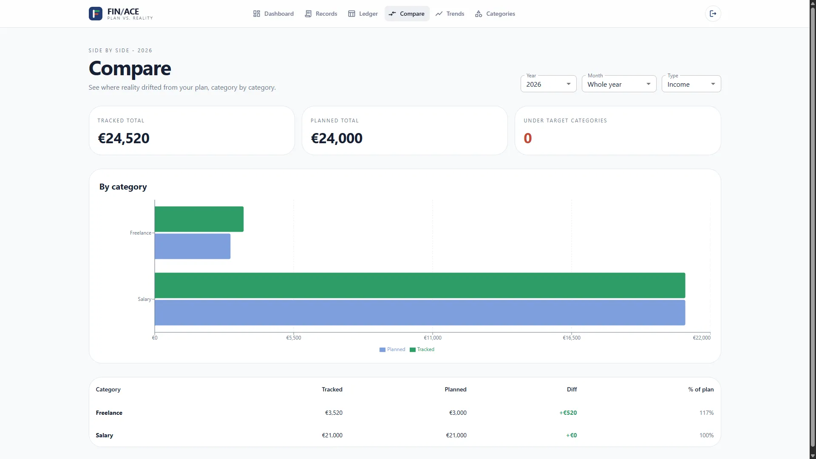Viewport: 816px width, 459px height.
Task: Click the Dashboard grid icon
Action: point(257,14)
